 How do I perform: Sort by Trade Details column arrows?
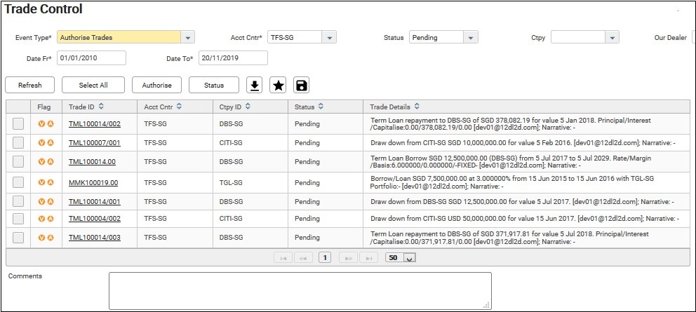tap(417, 107)
